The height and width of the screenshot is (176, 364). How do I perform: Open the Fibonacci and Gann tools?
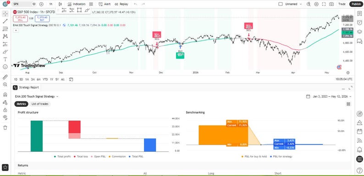(5, 29)
